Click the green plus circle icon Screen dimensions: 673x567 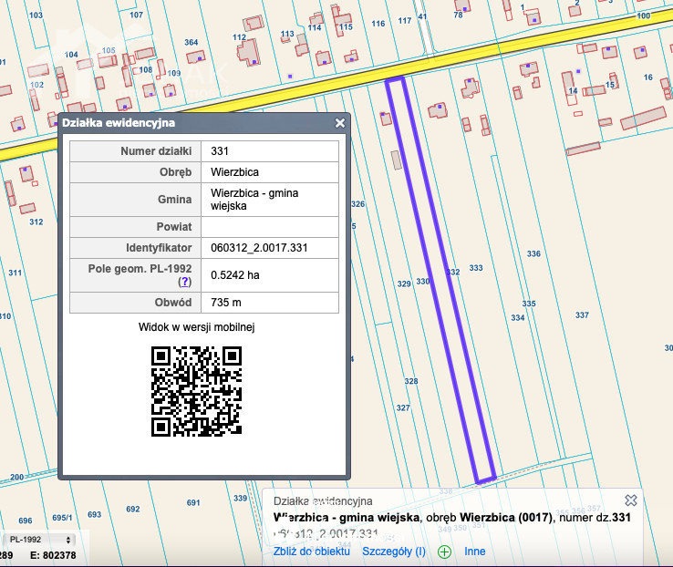point(444,552)
